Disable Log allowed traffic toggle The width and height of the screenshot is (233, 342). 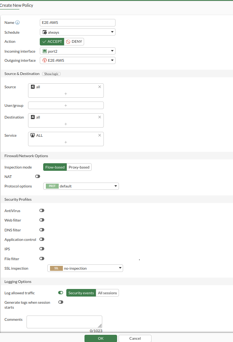(x=61, y=293)
